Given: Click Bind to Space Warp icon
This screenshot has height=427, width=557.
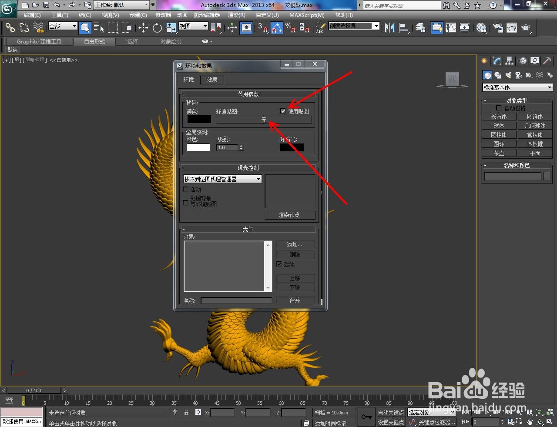Looking at the screenshot, I should pyautogui.click(x=38, y=28).
